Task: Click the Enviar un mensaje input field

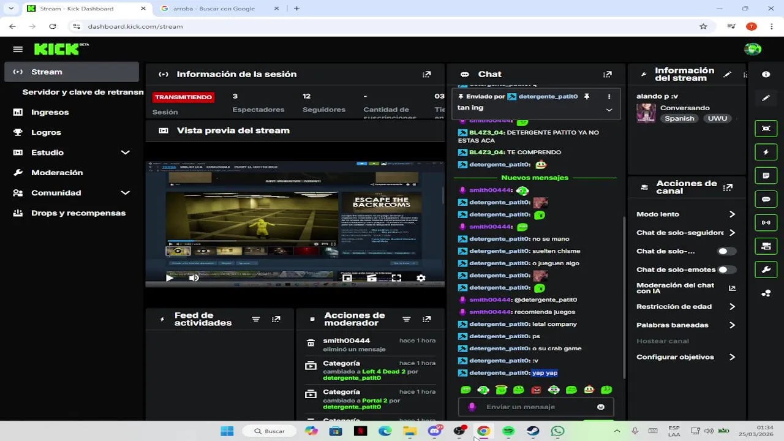Action: tap(536, 407)
